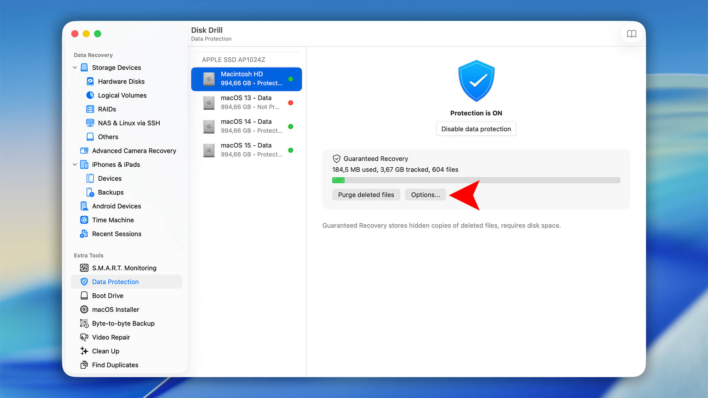Click the Advanced Camera Recovery icon
Screen dimensions: 708x398
click(84, 150)
